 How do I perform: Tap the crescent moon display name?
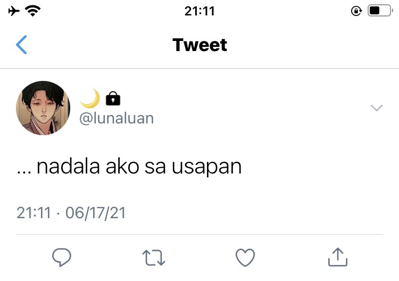[x=90, y=98]
